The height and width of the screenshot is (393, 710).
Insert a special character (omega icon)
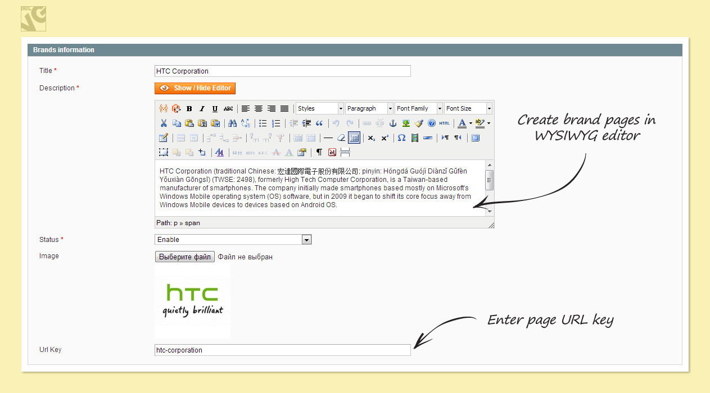[401, 138]
